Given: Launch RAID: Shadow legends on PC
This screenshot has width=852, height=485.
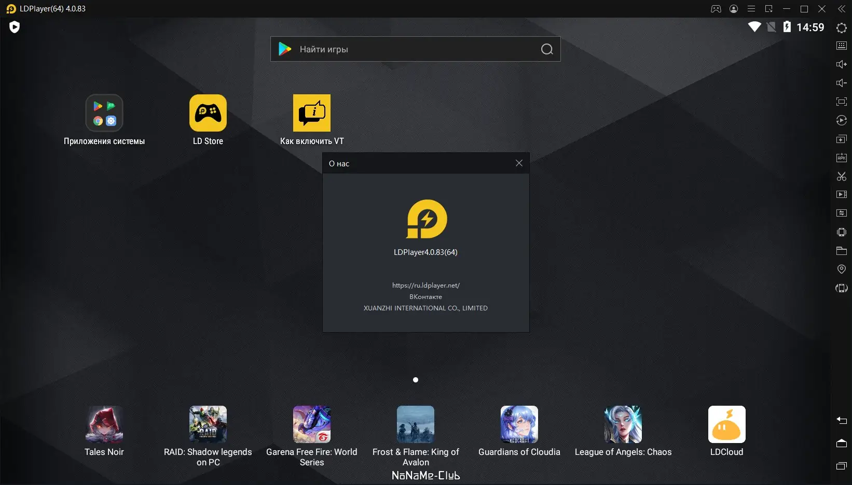Looking at the screenshot, I should tap(208, 436).
